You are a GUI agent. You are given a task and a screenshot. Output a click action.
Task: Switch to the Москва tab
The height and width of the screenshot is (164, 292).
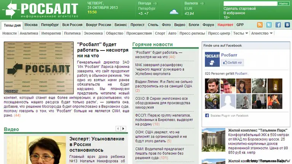[31, 25]
